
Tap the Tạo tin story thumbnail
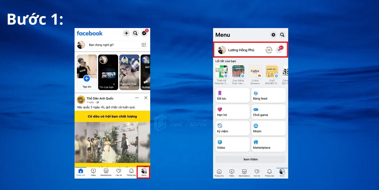click(87, 72)
